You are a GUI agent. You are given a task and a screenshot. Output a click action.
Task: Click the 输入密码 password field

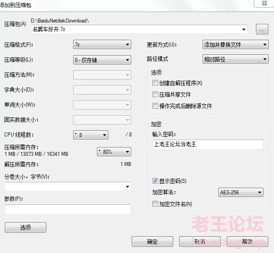click(x=208, y=144)
